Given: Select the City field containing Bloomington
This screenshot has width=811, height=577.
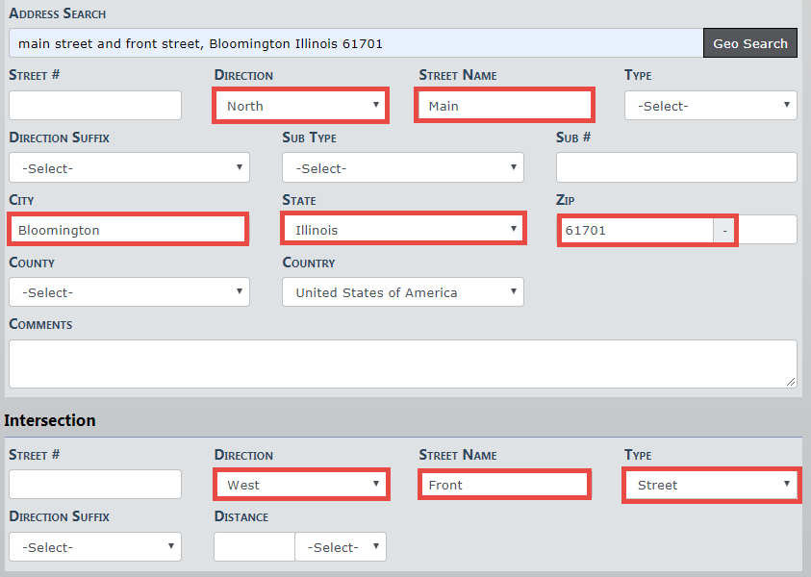Looking at the screenshot, I should click(x=128, y=230).
